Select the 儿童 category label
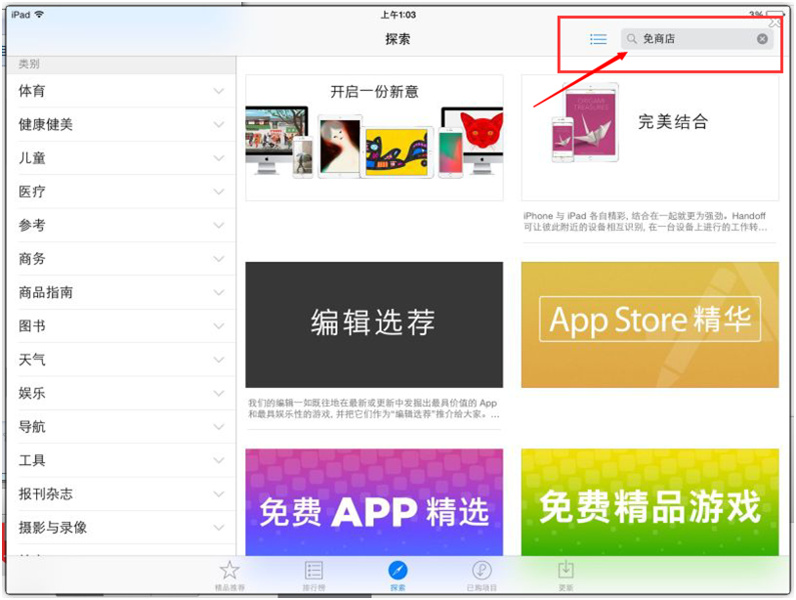The height and width of the screenshot is (600, 796). (x=32, y=158)
